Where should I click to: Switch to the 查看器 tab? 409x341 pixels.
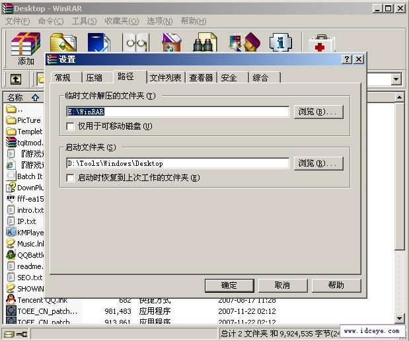point(201,77)
